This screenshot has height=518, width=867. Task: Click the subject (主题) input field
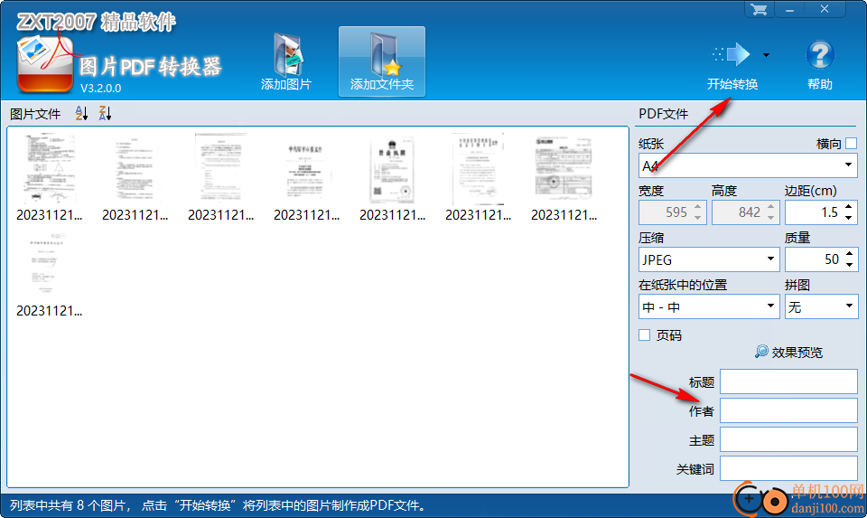click(x=788, y=440)
